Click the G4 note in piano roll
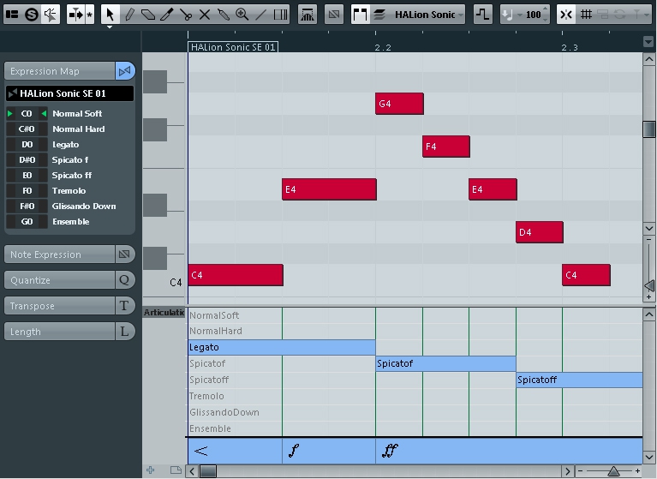 (399, 104)
